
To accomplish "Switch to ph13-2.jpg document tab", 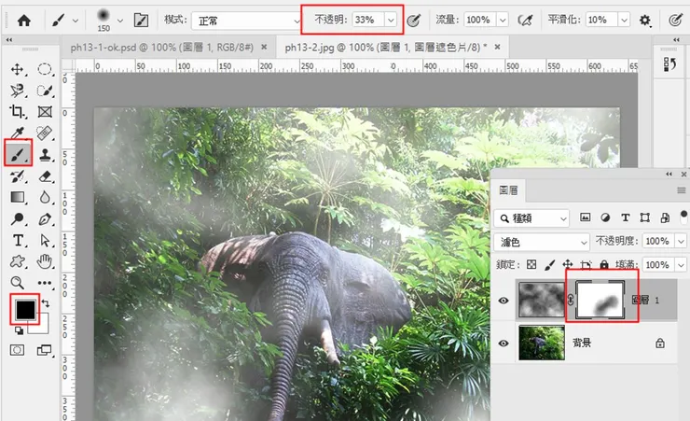I will click(x=386, y=47).
